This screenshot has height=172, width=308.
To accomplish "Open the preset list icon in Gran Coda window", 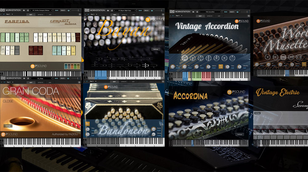I will tap(28, 78).
